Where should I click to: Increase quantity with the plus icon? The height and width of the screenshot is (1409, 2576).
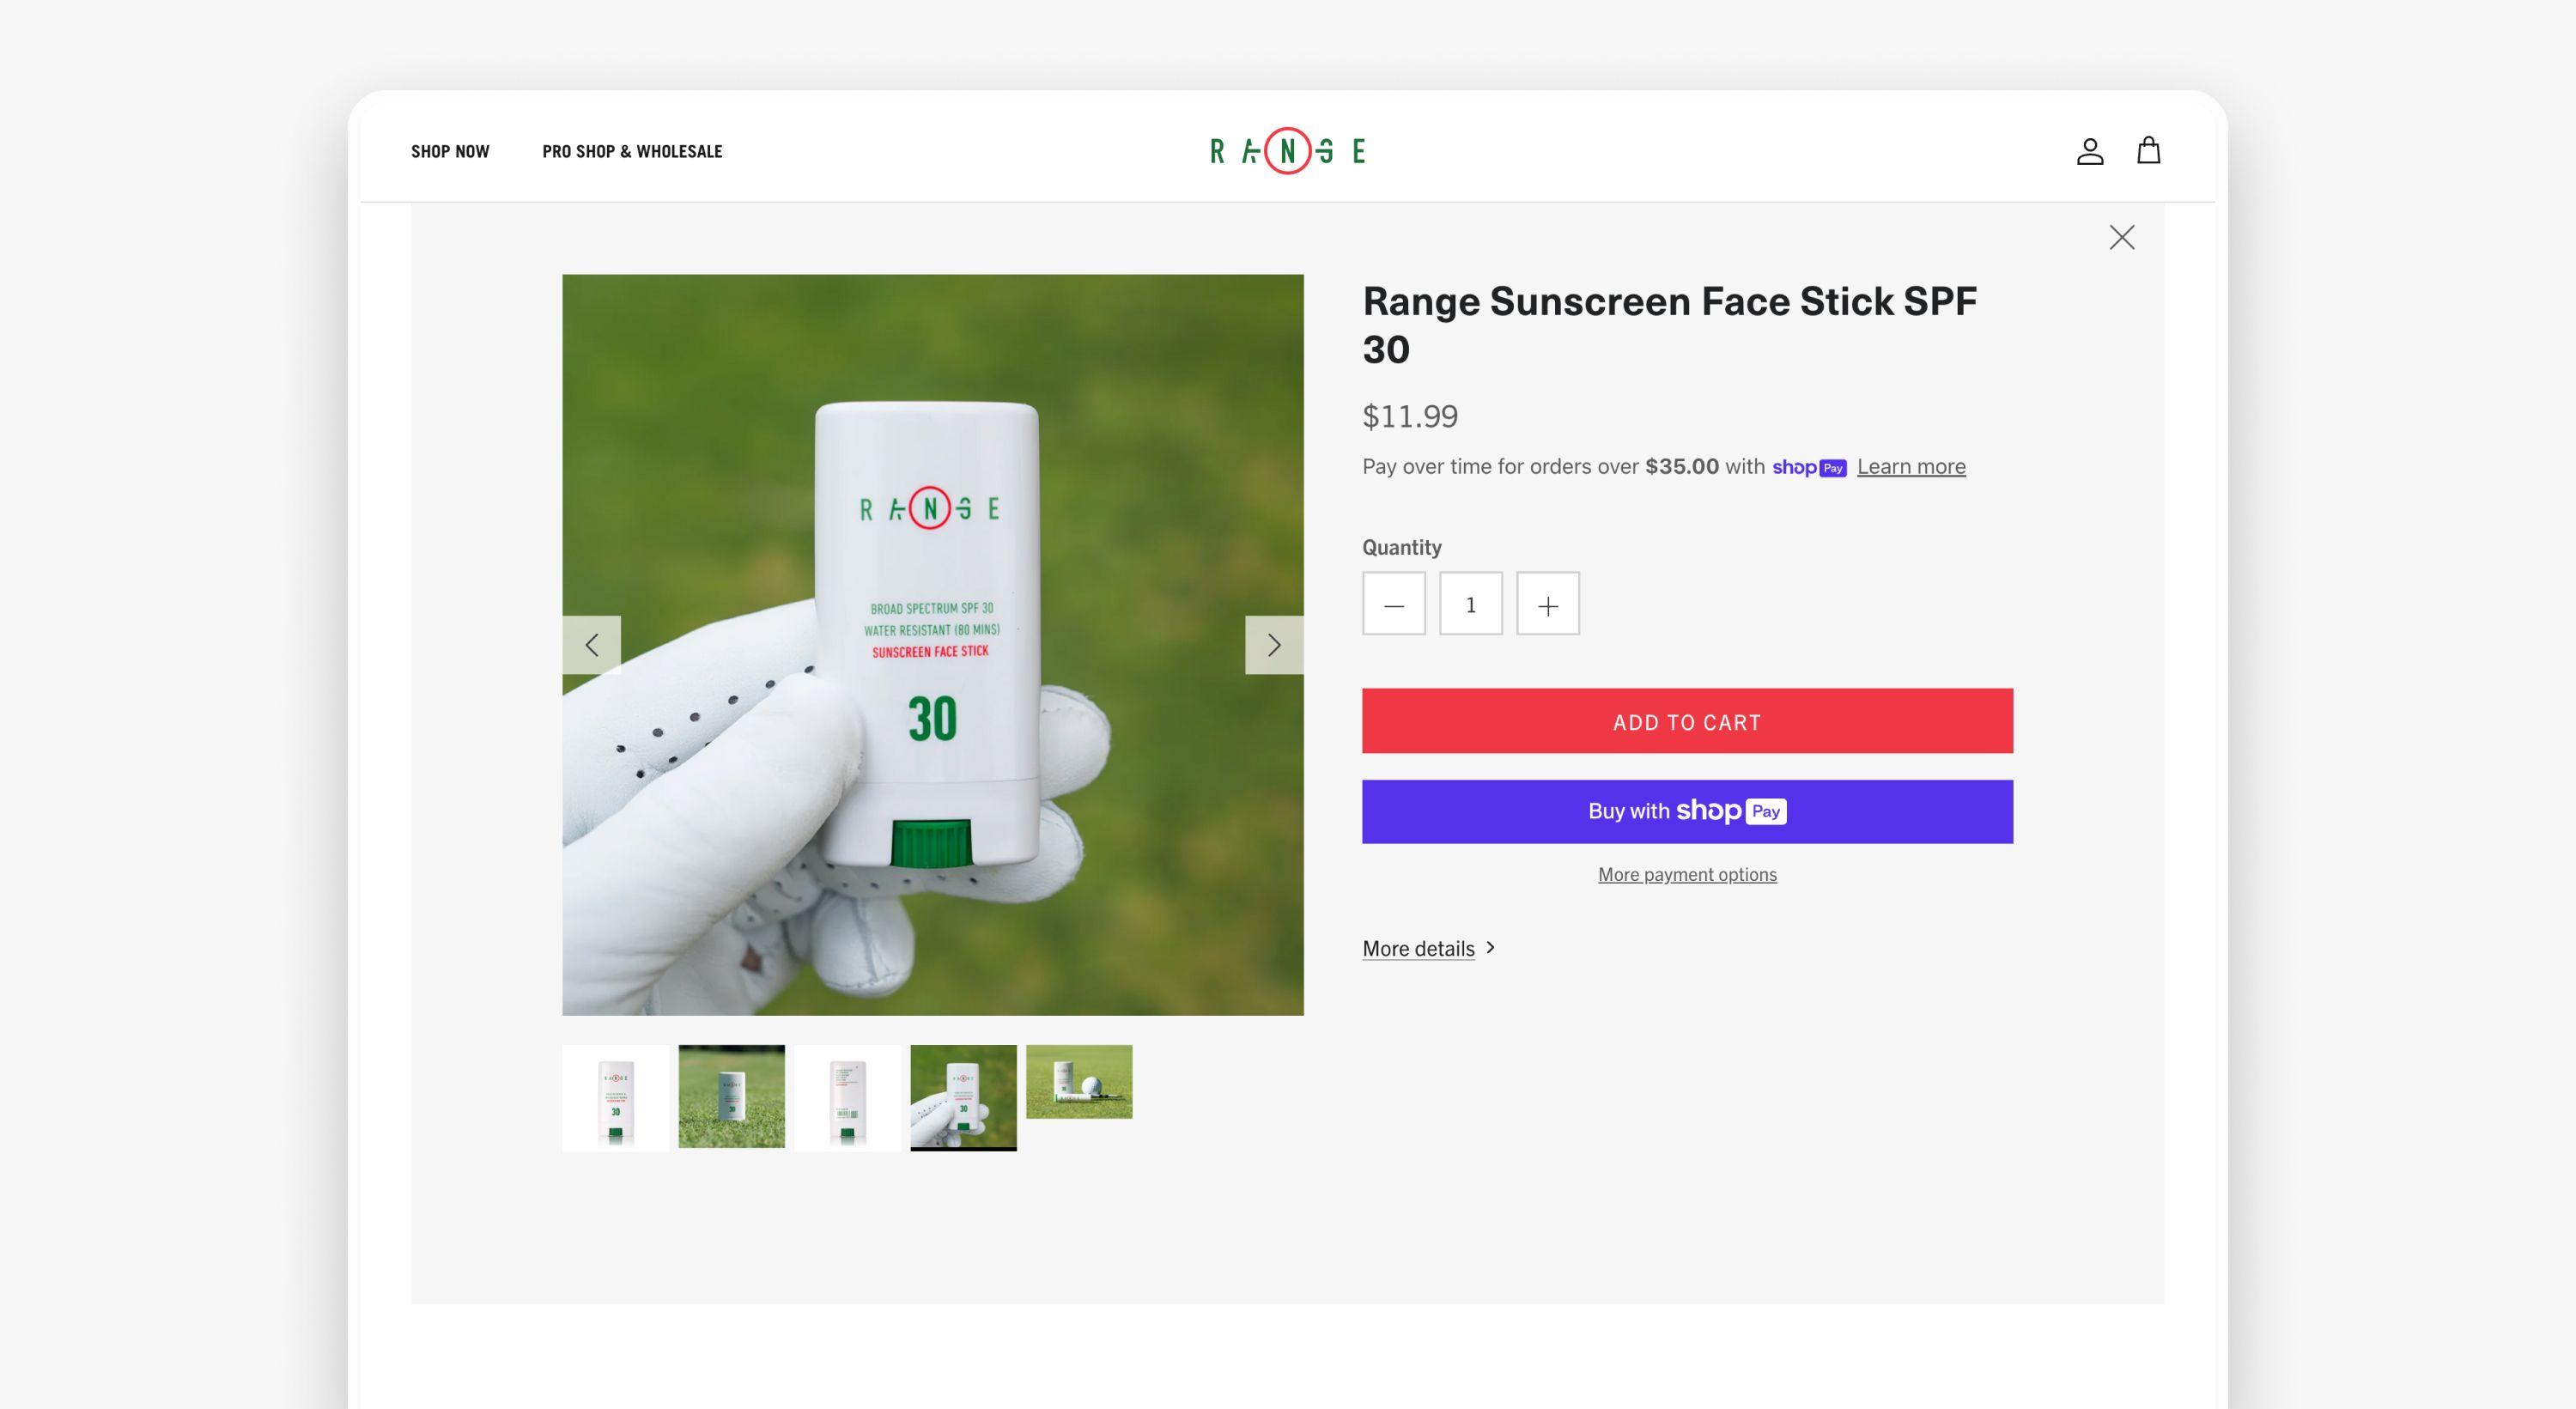pos(1548,604)
